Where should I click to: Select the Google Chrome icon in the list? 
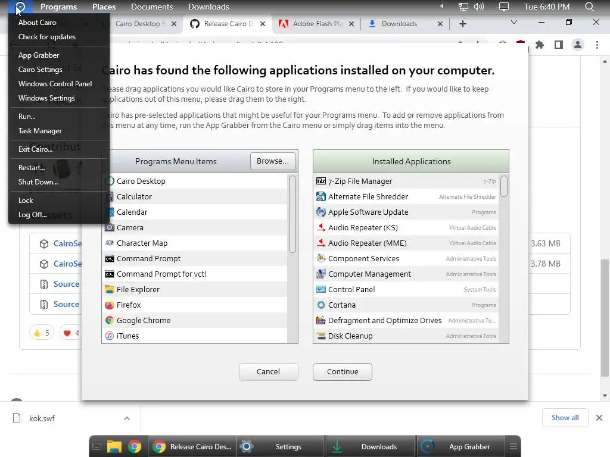pos(110,320)
